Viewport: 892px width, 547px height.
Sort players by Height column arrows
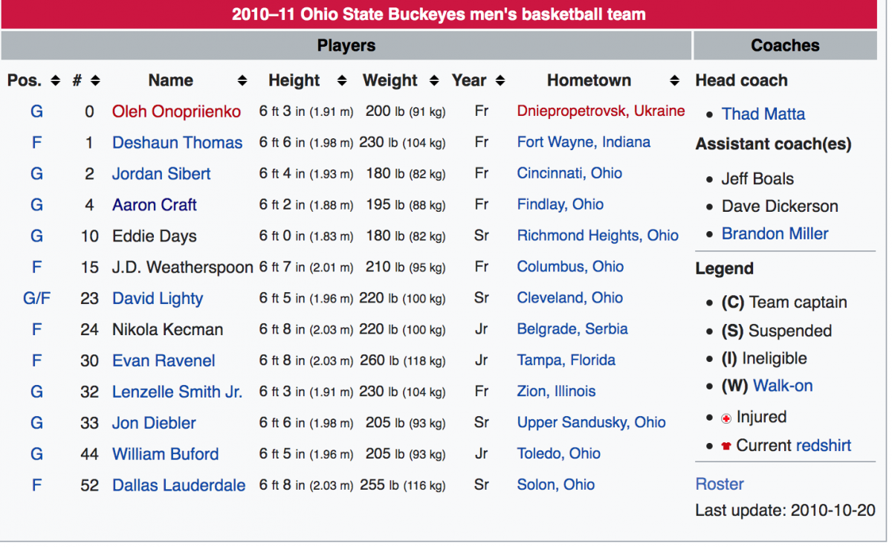342,81
